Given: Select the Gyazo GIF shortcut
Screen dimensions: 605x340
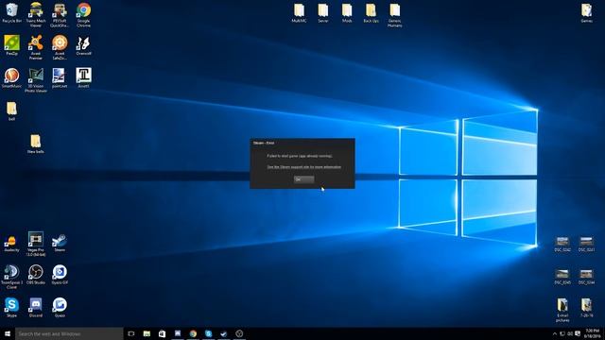Looking at the screenshot, I should 60,275.
